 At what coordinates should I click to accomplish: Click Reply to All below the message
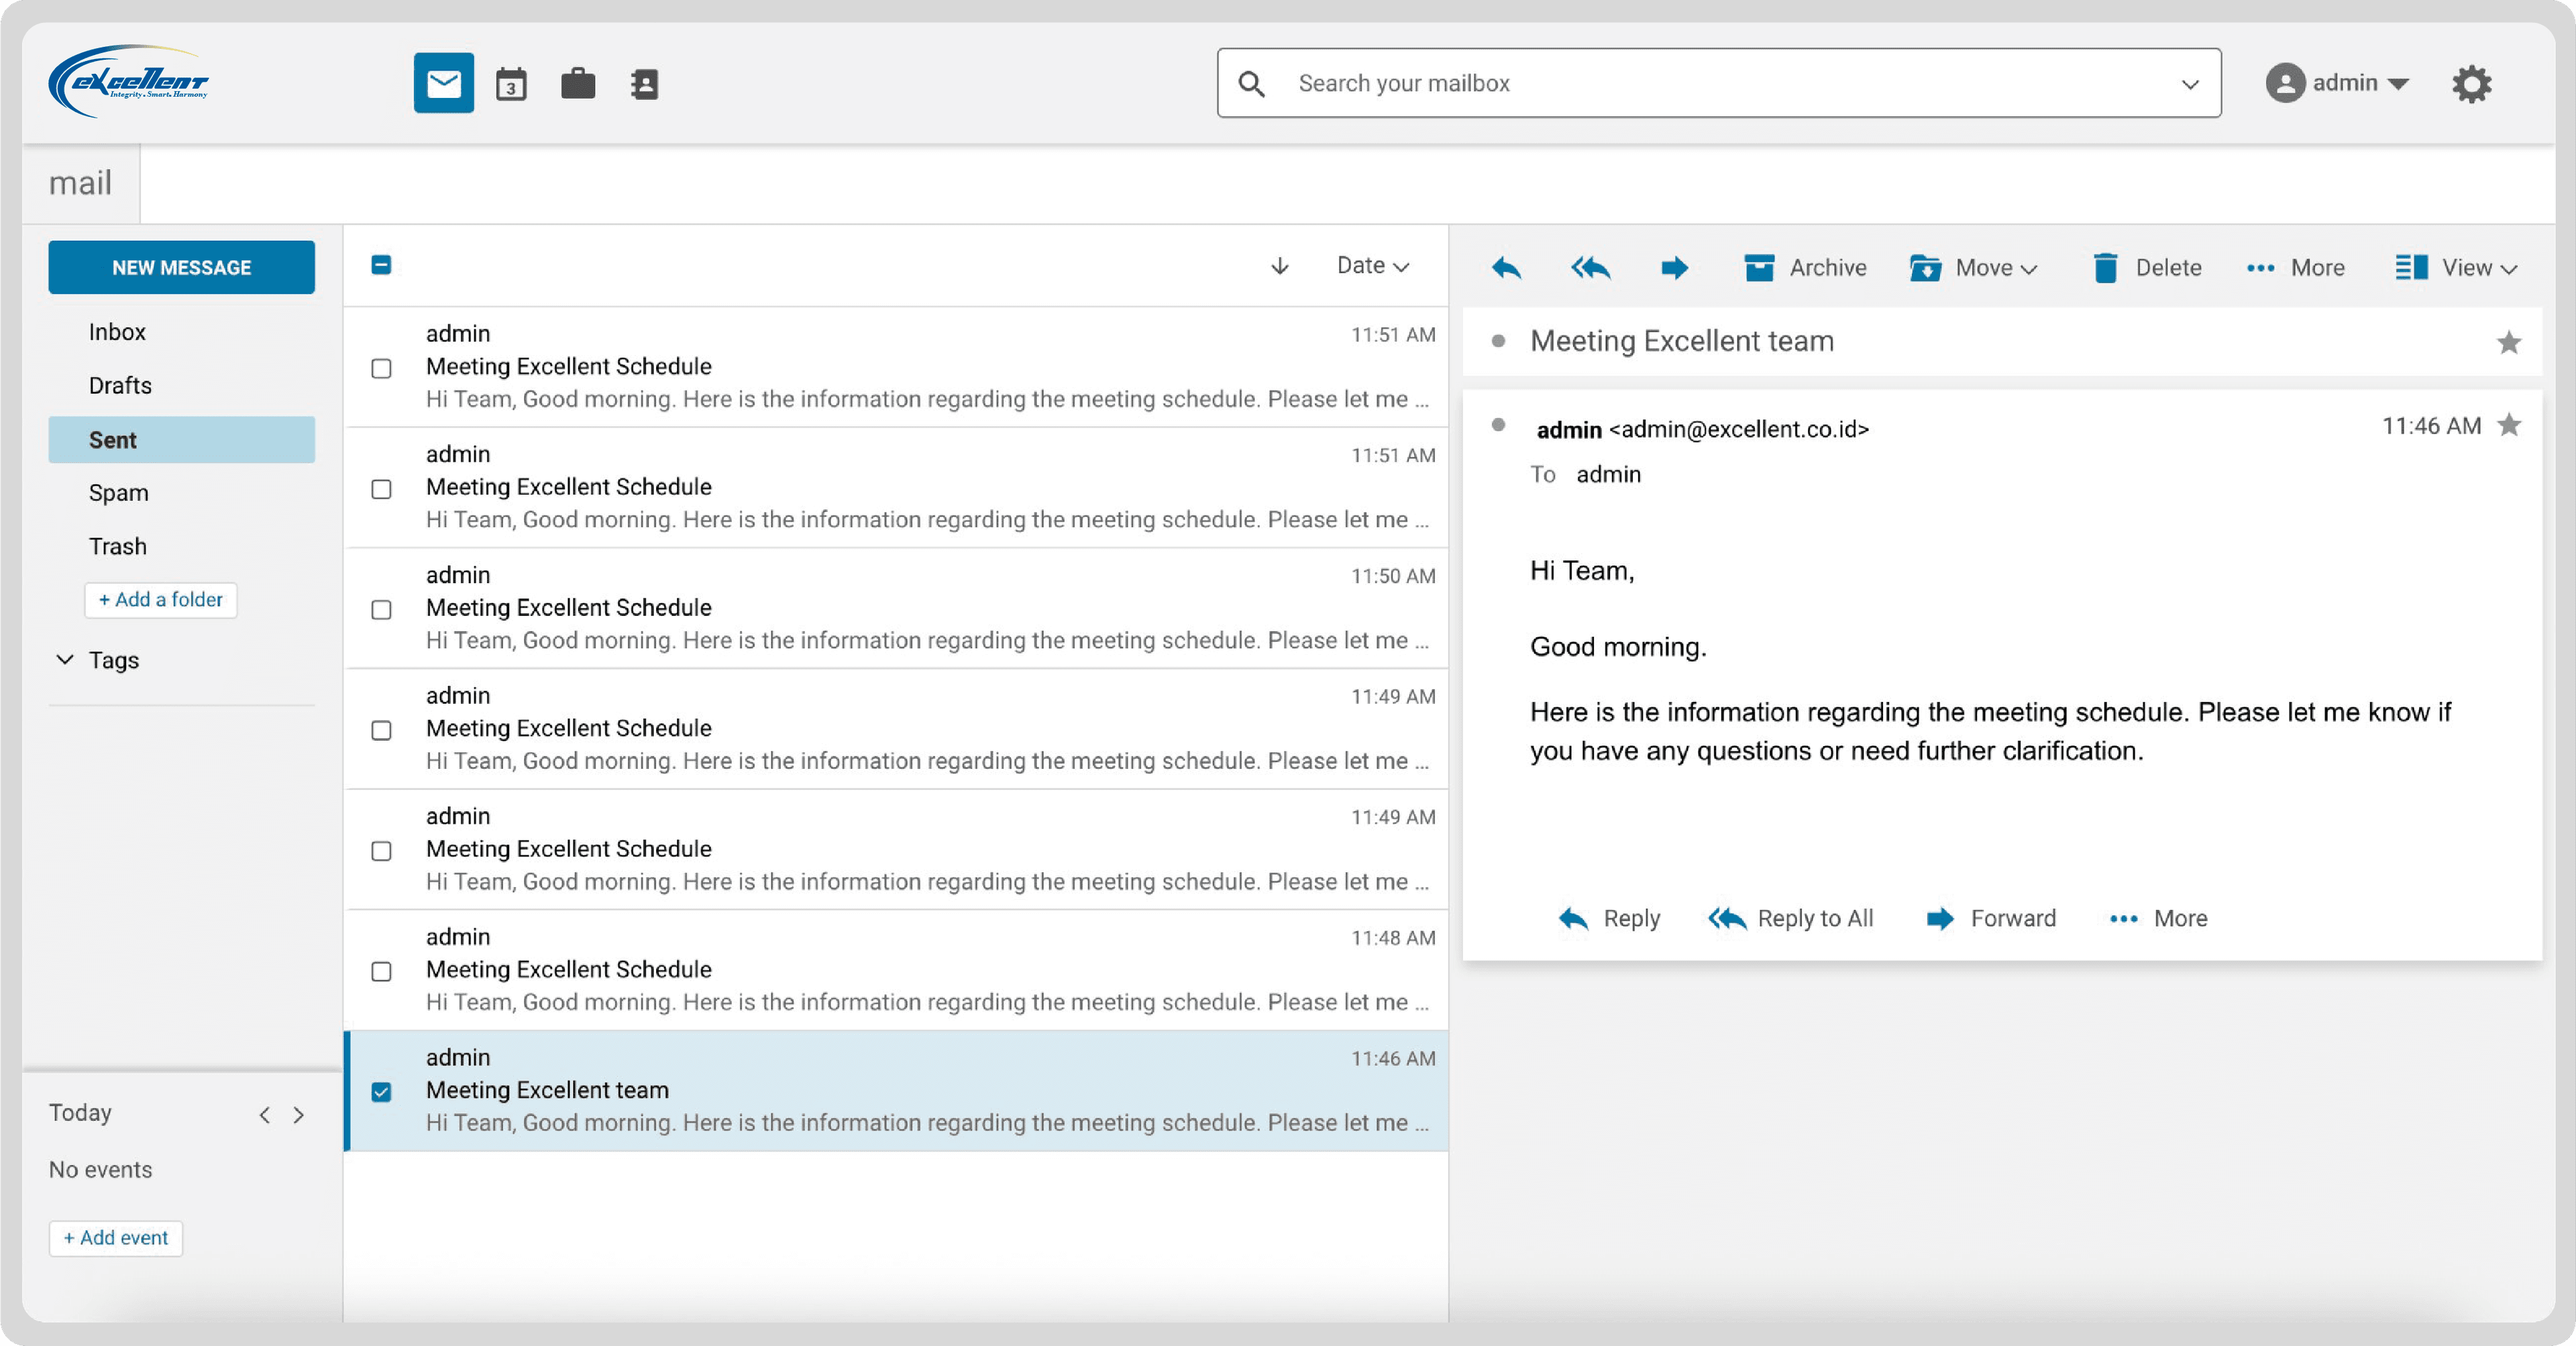(1791, 918)
